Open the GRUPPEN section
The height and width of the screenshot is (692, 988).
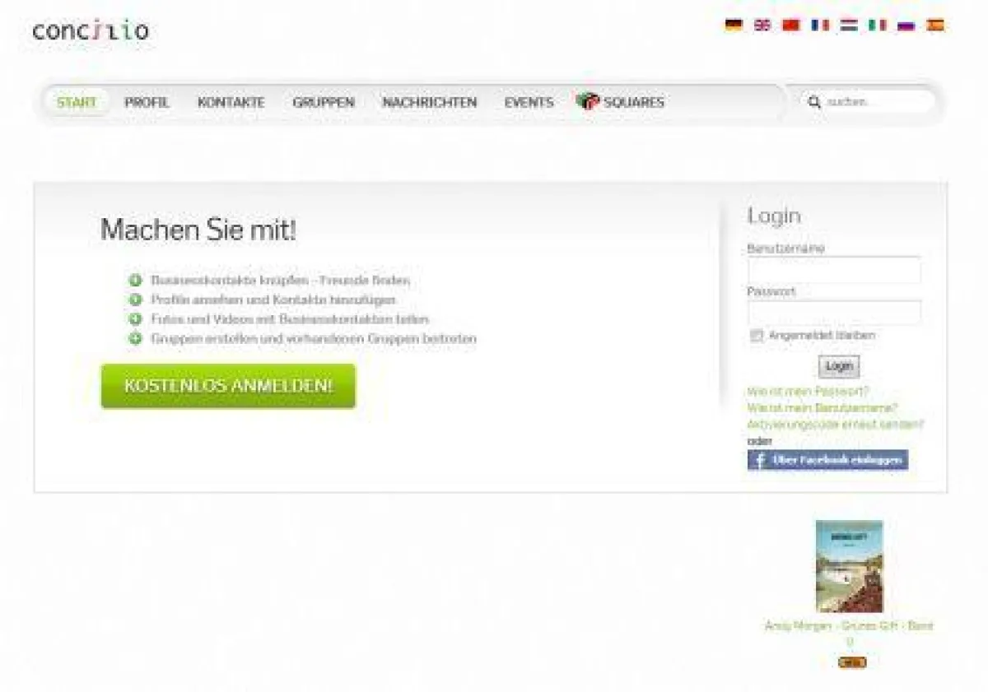(323, 102)
